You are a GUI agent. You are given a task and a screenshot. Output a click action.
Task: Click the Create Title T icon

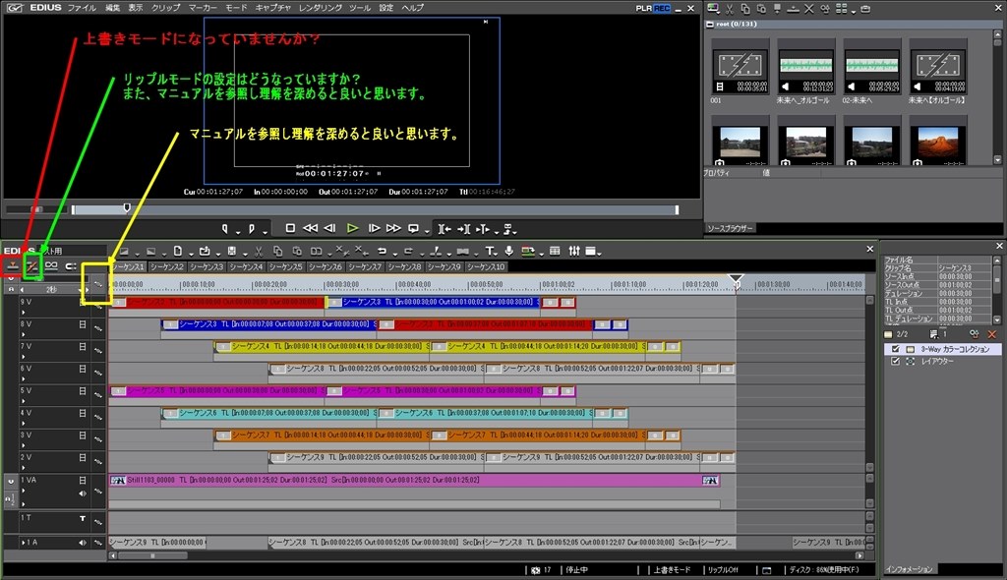click(489, 251)
